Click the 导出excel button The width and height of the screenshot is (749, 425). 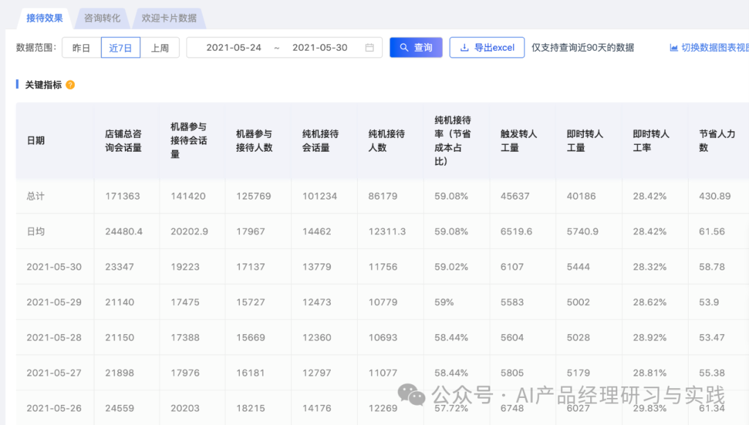click(x=487, y=48)
